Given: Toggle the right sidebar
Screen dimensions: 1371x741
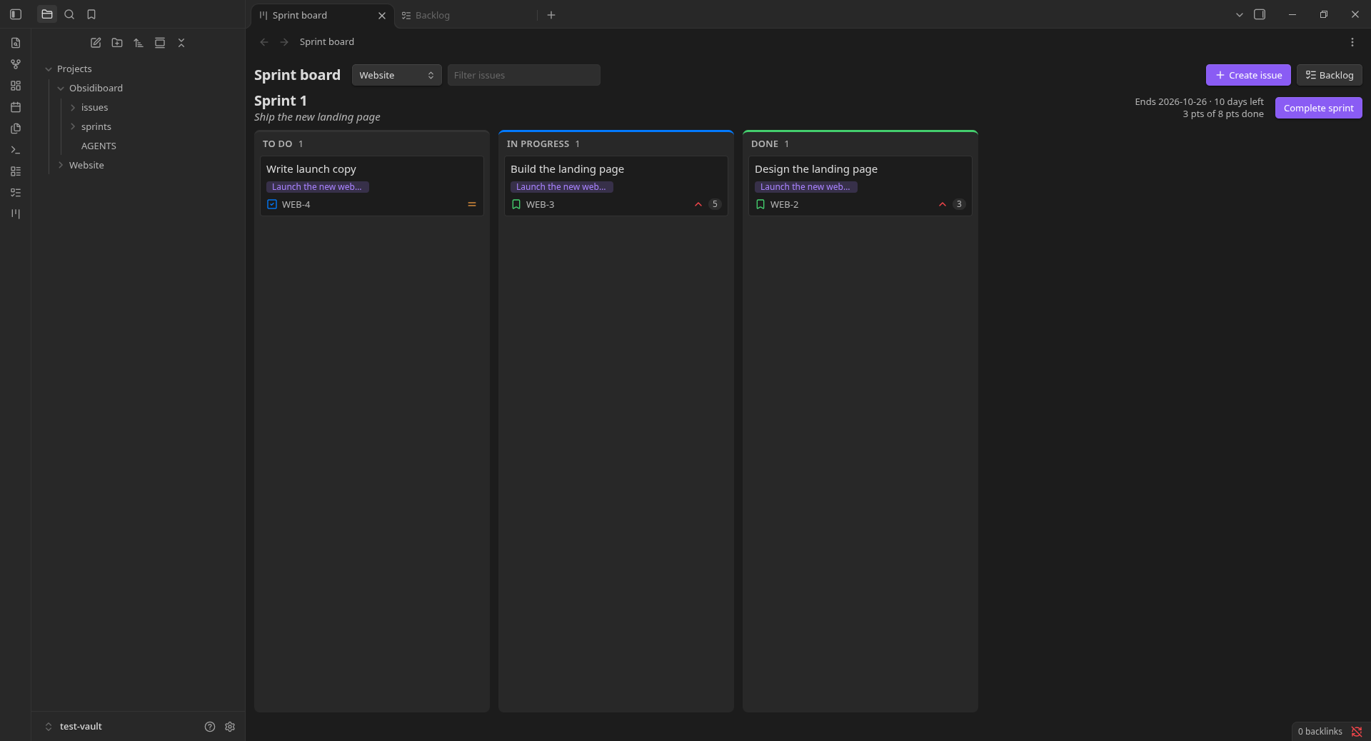Looking at the screenshot, I should [1260, 14].
